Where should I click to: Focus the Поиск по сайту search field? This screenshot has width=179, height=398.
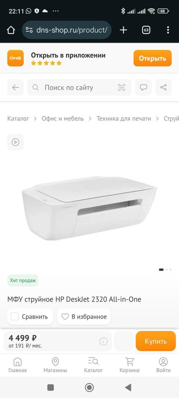[79, 88]
